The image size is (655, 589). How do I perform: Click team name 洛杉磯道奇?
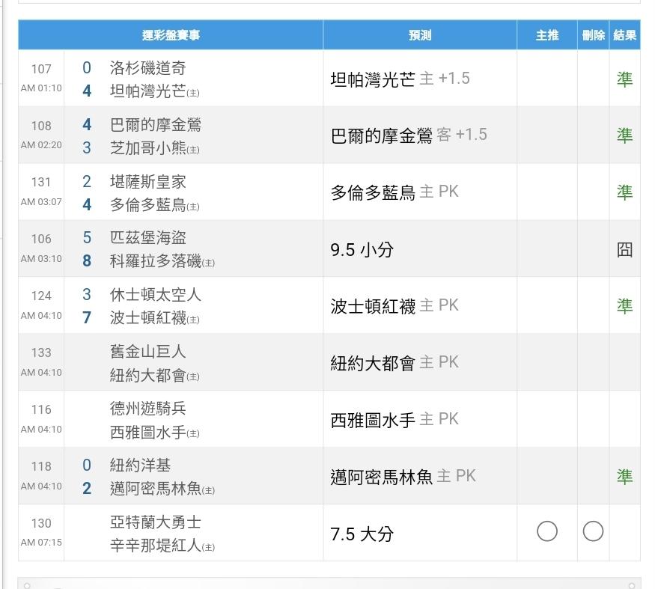tap(148, 67)
